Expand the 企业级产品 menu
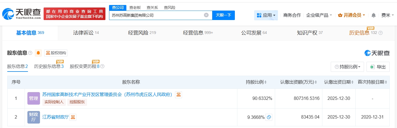The width and height of the screenshot is (397, 128). [319, 15]
